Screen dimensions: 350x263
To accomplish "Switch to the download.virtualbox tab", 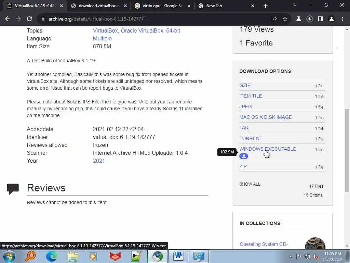I will click(x=99, y=6).
